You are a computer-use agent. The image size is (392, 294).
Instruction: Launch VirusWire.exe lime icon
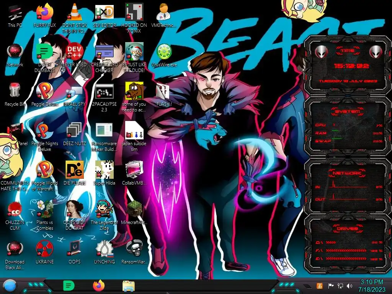164,56
